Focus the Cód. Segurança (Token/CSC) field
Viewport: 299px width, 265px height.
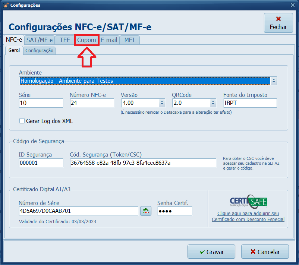(x=143, y=163)
